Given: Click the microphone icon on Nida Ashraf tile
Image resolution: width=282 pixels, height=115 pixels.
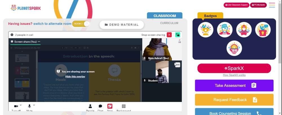Looking at the screenshot, I should pyautogui.click(x=145, y=58).
